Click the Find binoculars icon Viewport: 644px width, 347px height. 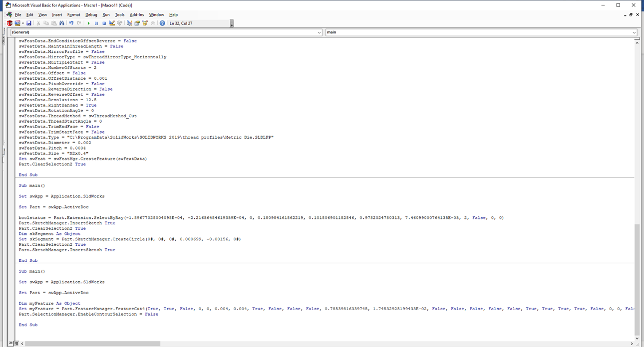(x=61, y=23)
